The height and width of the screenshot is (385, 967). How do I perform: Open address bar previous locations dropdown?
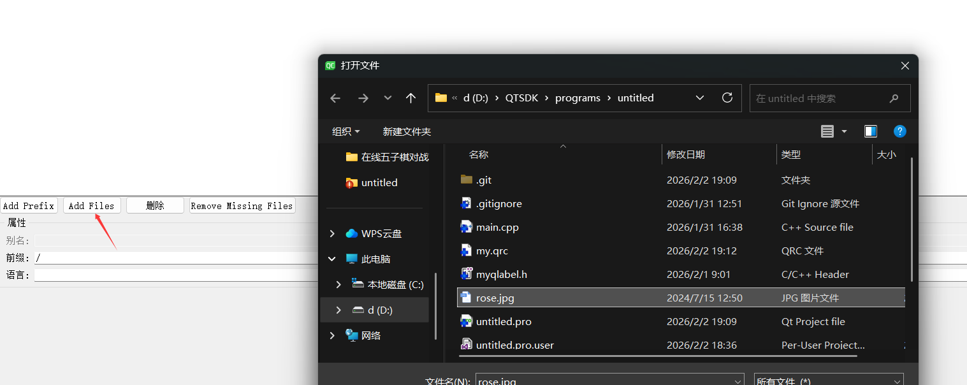[700, 98]
